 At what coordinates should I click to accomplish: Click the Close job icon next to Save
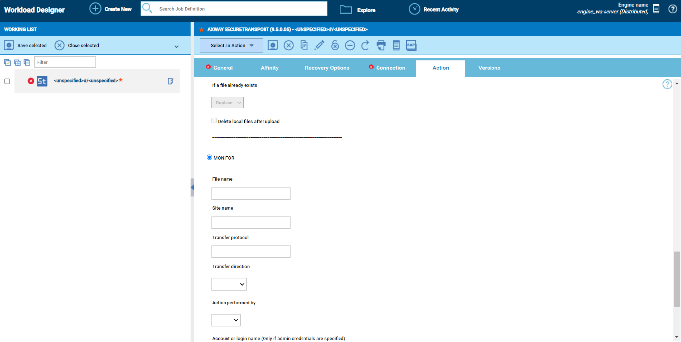coord(289,45)
